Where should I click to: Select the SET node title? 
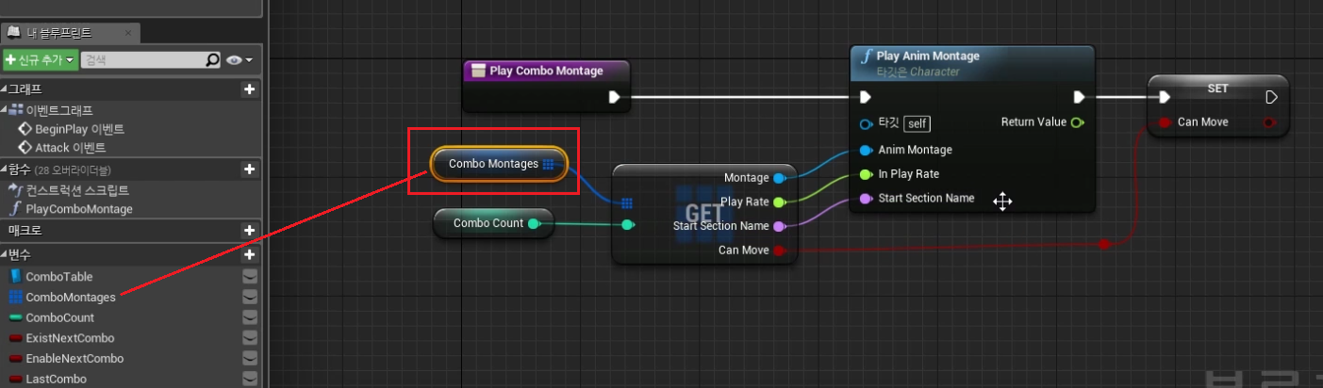1217,88
